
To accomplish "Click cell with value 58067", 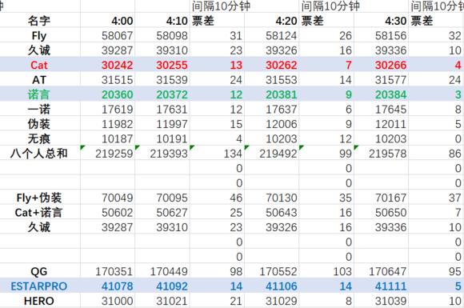I will coord(107,35).
